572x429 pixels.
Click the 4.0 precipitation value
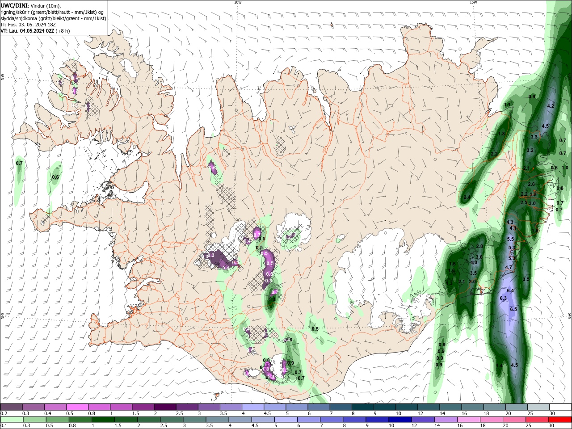click(474, 262)
